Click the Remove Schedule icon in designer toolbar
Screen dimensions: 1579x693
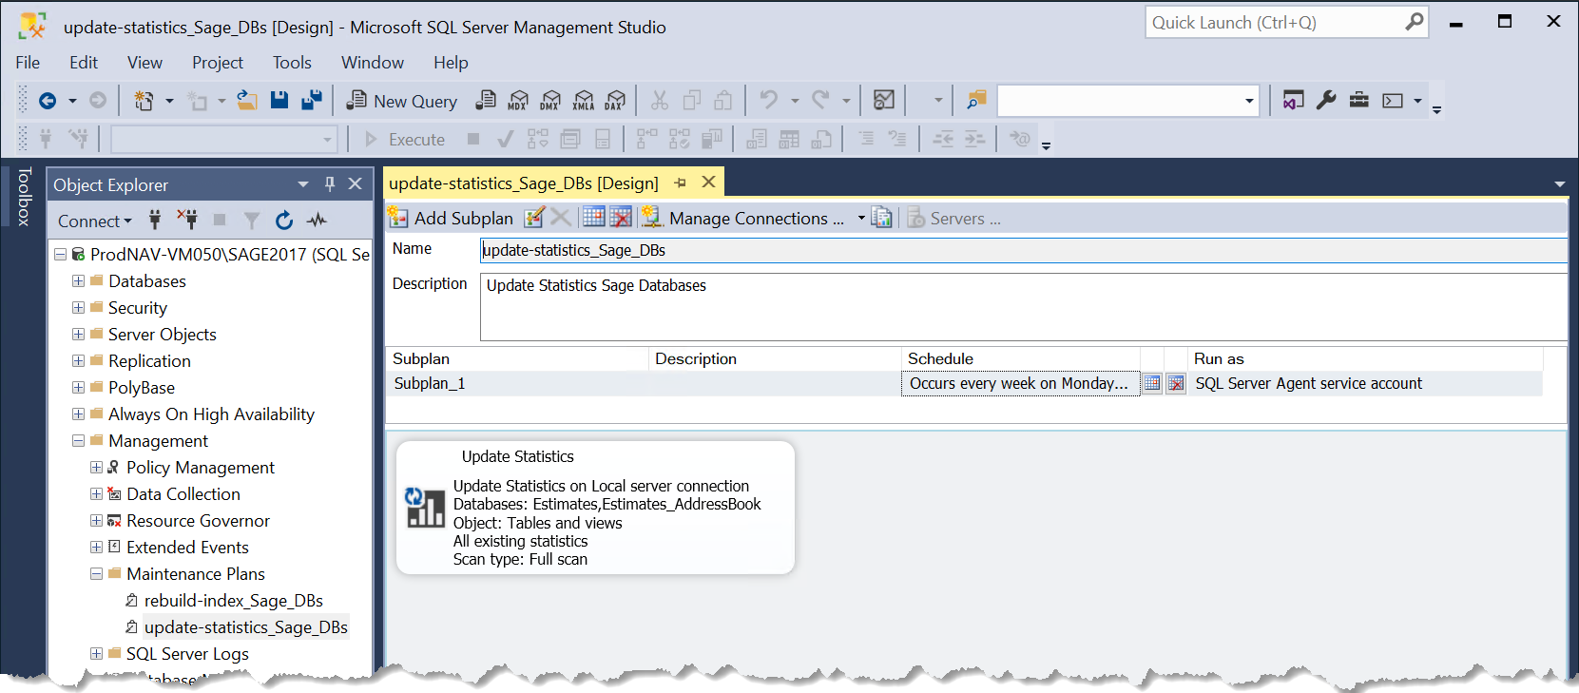click(x=621, y=217)
